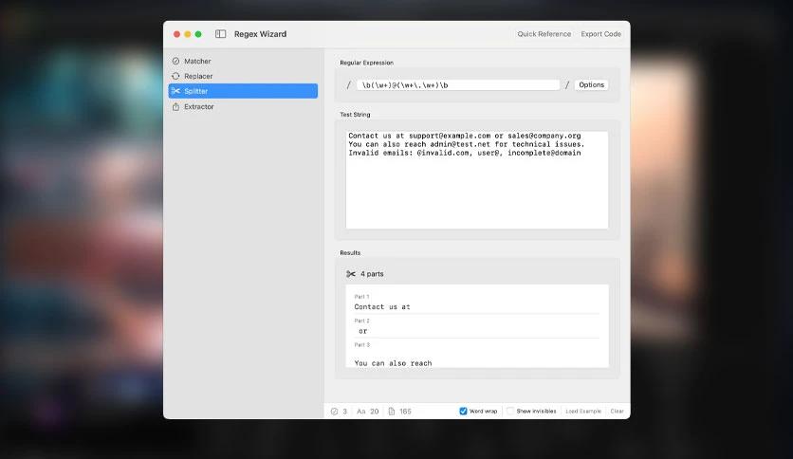Switch to the Matcher mode
Screen dimensions: 793x459
[197, 61]
